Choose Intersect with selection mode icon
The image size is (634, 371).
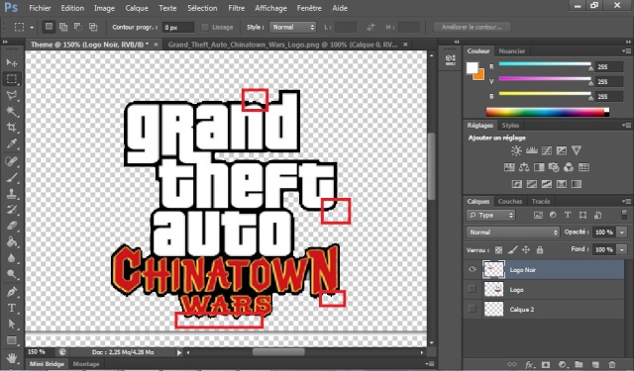point(93,27)
